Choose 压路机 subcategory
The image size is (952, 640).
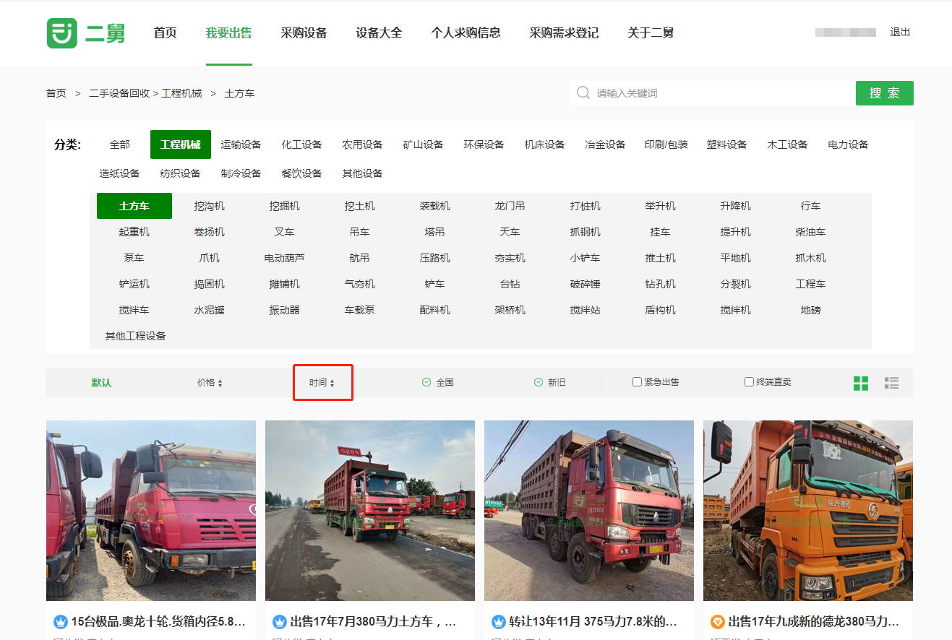point(435,258)
